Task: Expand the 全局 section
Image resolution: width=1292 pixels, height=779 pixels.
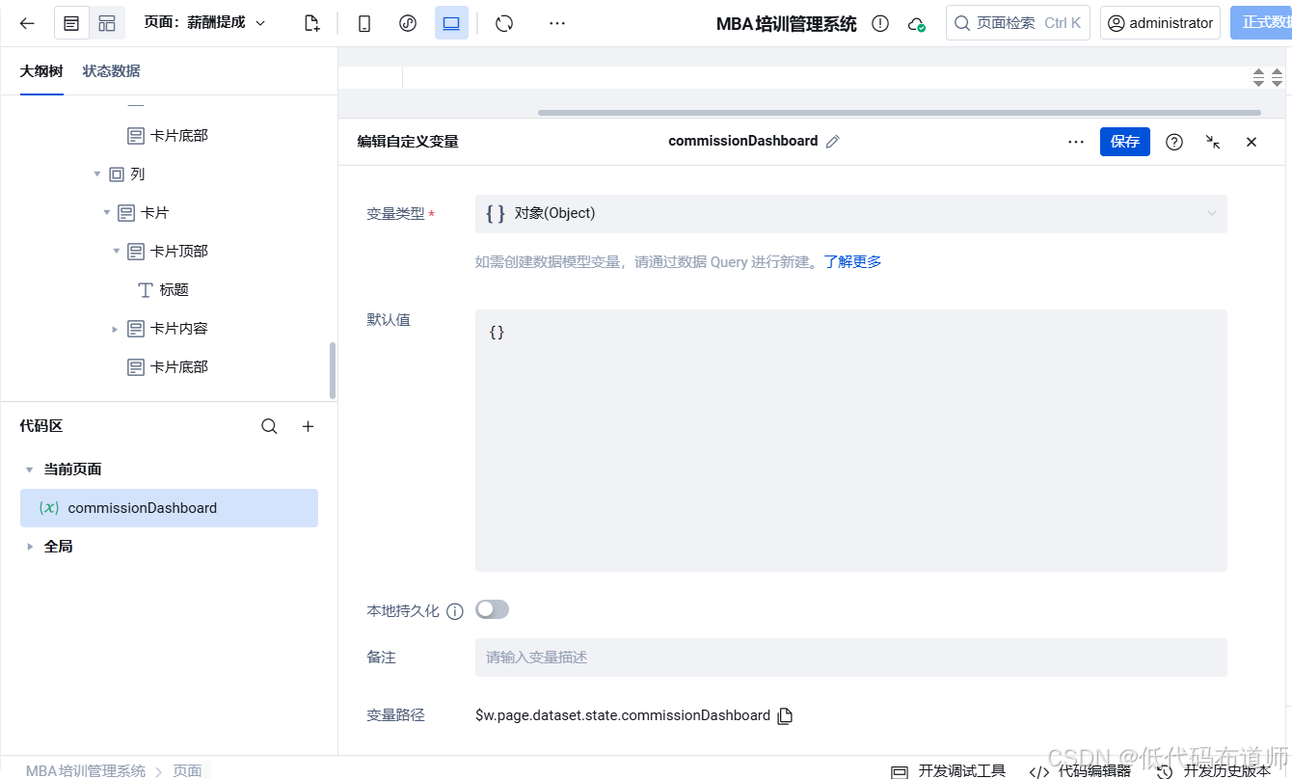Action: tap(29, 547)
